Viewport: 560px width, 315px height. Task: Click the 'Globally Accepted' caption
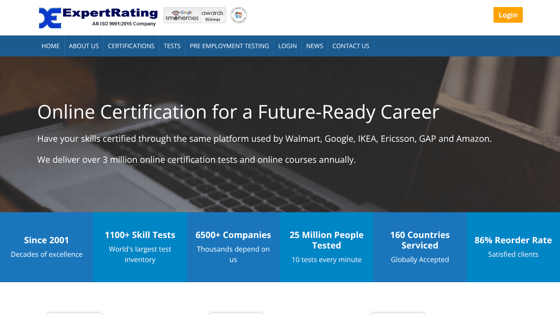[x=420, y=259]
